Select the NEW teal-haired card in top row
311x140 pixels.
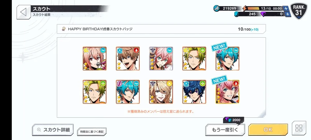227,59
